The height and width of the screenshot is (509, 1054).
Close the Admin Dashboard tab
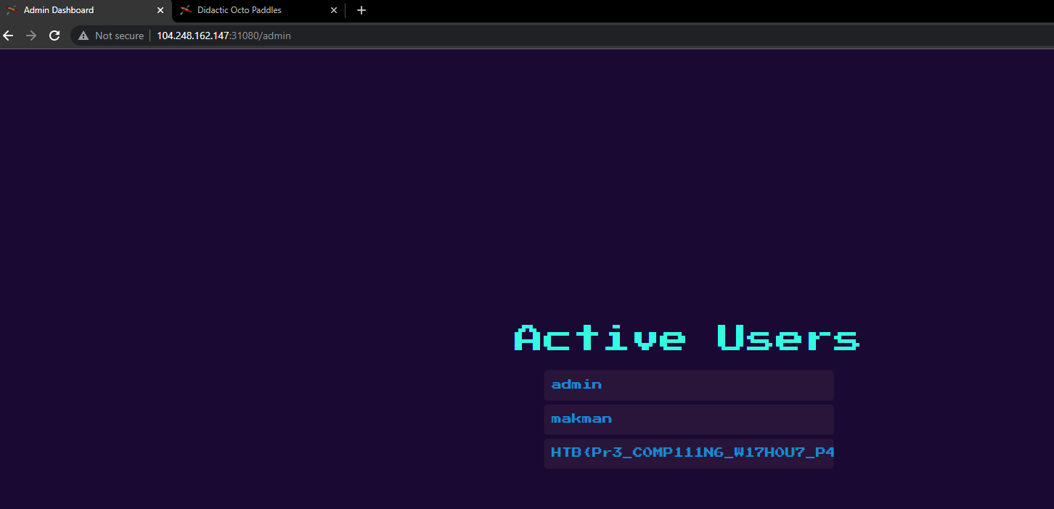160,10
